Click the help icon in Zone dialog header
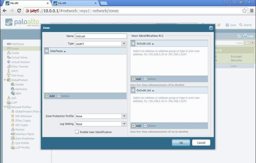256x163 pixels. pyautogui.click(x=211, y=28)
